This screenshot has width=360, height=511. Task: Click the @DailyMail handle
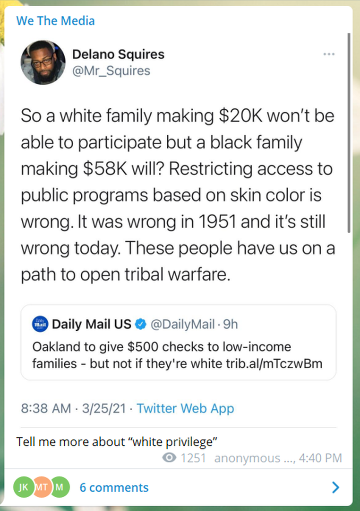coord(182,325)
